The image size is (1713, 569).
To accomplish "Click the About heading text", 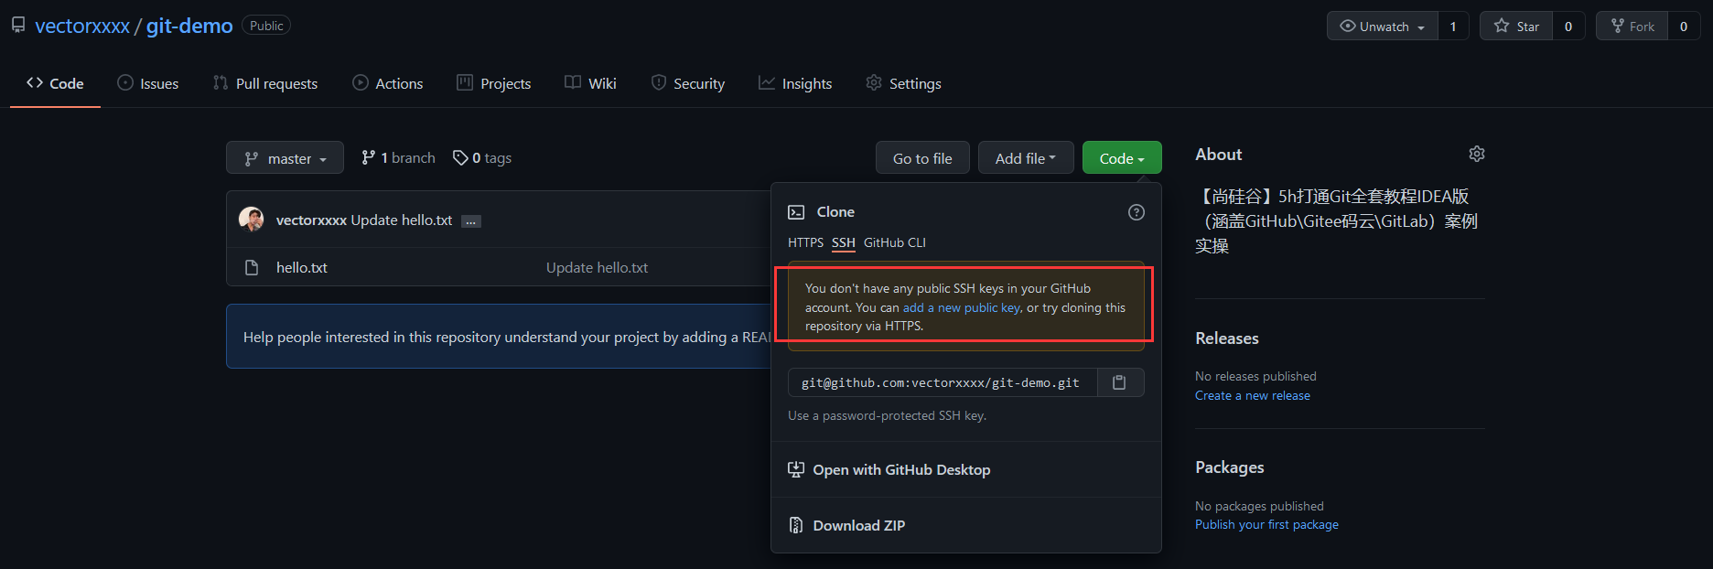I will pyautogui.click(x=1219, y=155).
